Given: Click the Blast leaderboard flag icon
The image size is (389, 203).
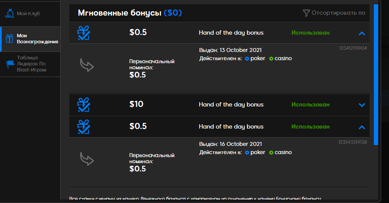Looking at the screenshot, I should (x=10, y=64).
